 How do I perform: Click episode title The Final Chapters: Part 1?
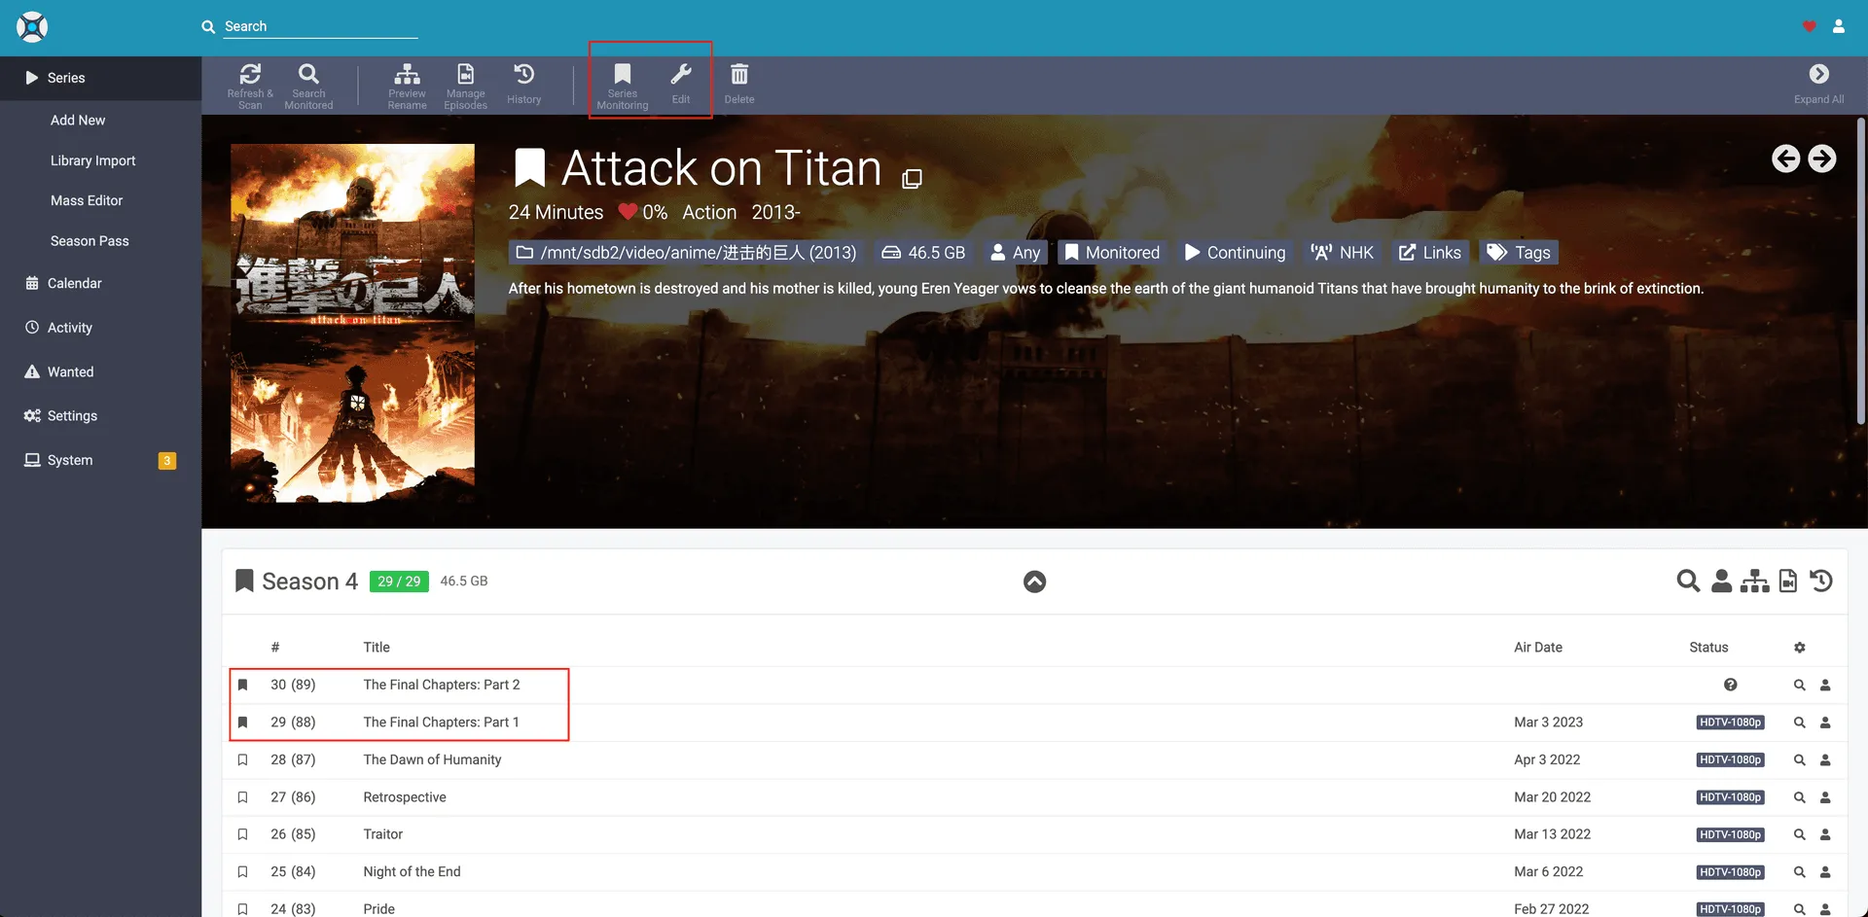(441, 723)
